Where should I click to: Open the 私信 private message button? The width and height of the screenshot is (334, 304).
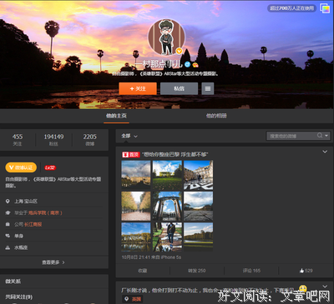point(179,88)
